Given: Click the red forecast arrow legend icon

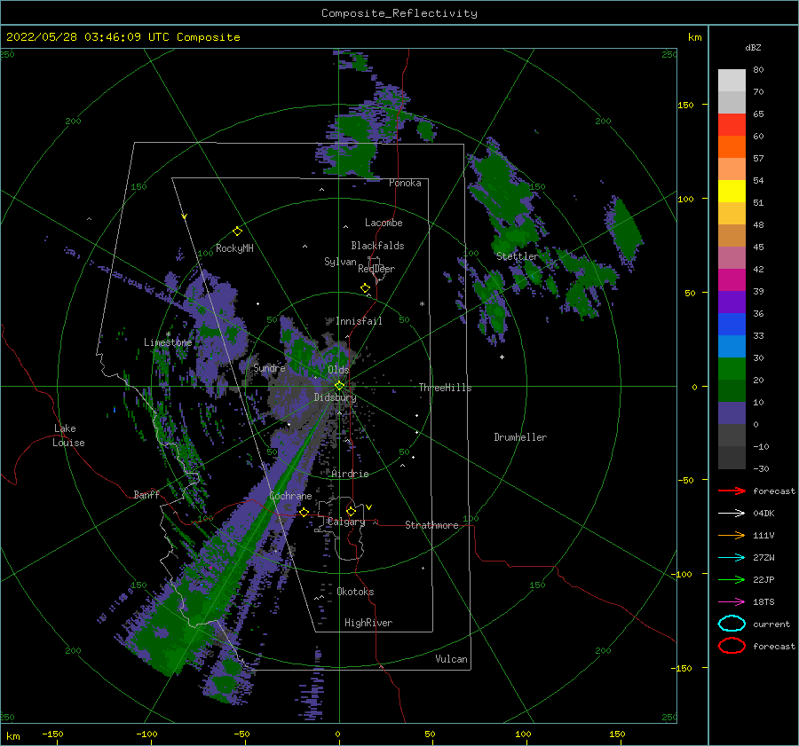Looking at the screenshot, I should (x=732, y=491).
